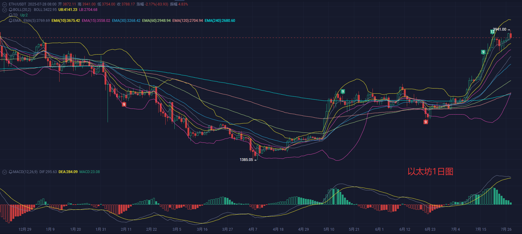Click the Up:2 TD value
Viewport: 522px width, 234px height.
tap(24, 15)
